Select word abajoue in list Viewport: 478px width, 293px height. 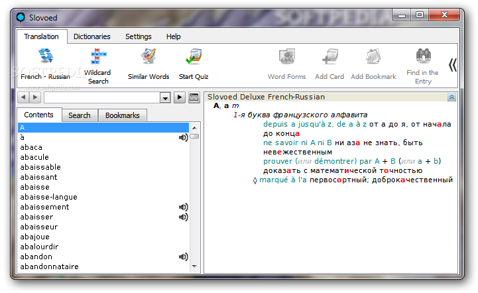(x=103, y=237)
